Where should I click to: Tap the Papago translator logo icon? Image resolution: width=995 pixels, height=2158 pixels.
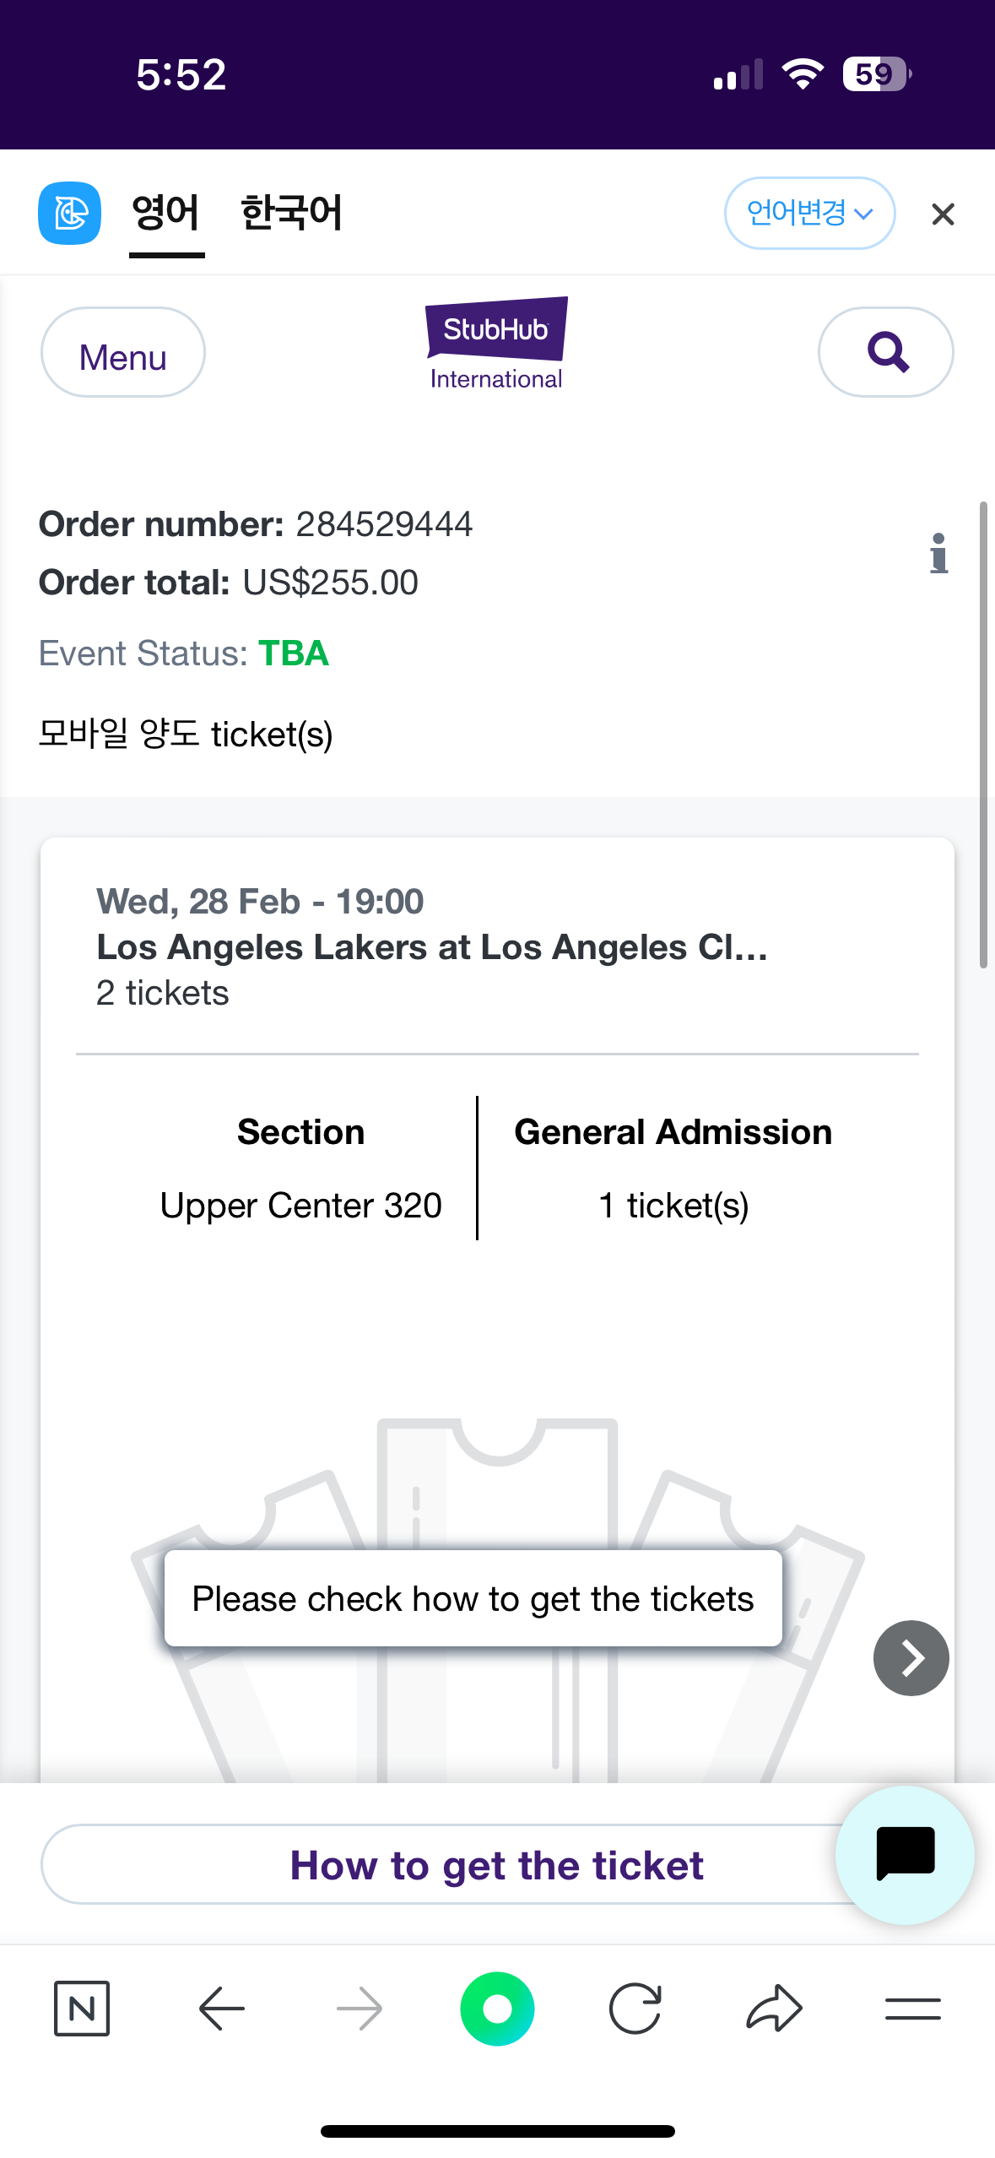coord(69,213)
